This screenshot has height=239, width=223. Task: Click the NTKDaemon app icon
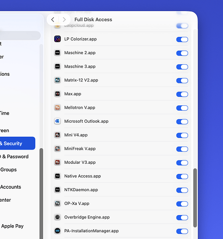click(x=58, y=190)
